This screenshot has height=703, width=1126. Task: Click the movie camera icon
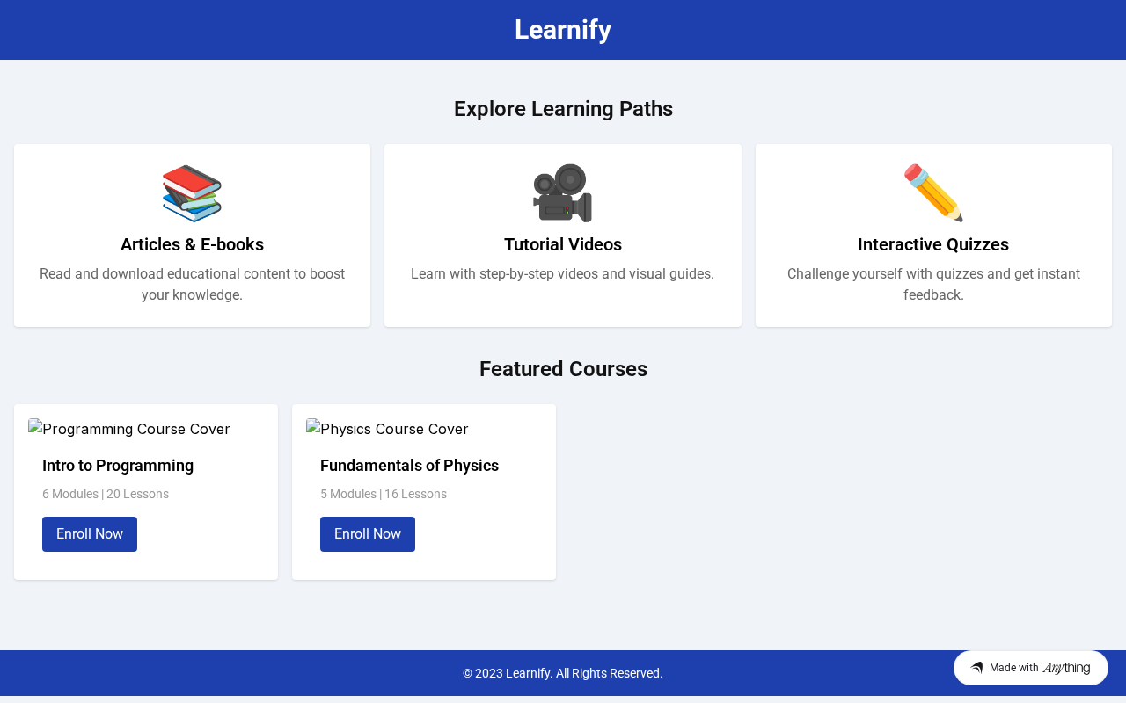coord(563,193)
